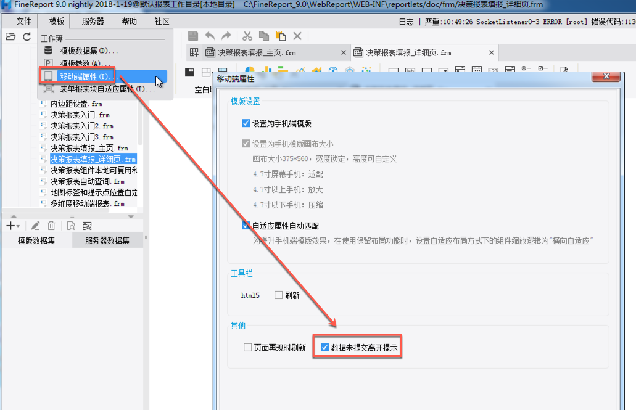
Task: Click the file tree vertical scrollbar
Action: pos(140,122)
